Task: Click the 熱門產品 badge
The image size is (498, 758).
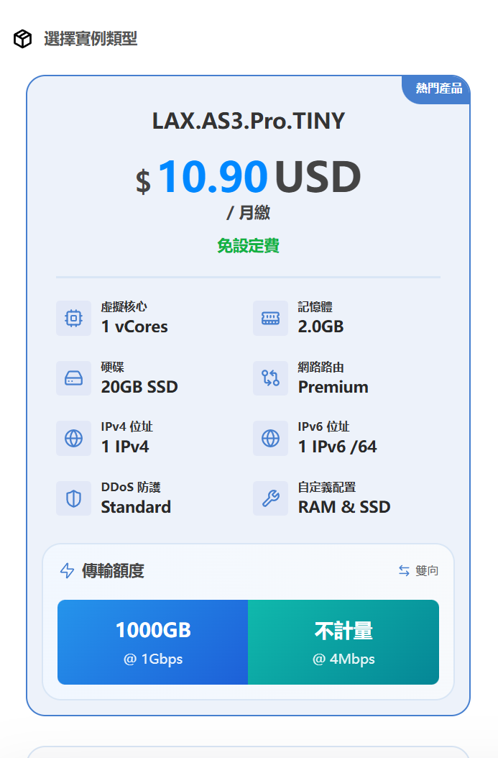Action: click(438, 89)
